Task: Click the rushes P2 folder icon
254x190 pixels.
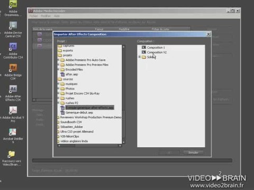Action: (x=62, y=103)
